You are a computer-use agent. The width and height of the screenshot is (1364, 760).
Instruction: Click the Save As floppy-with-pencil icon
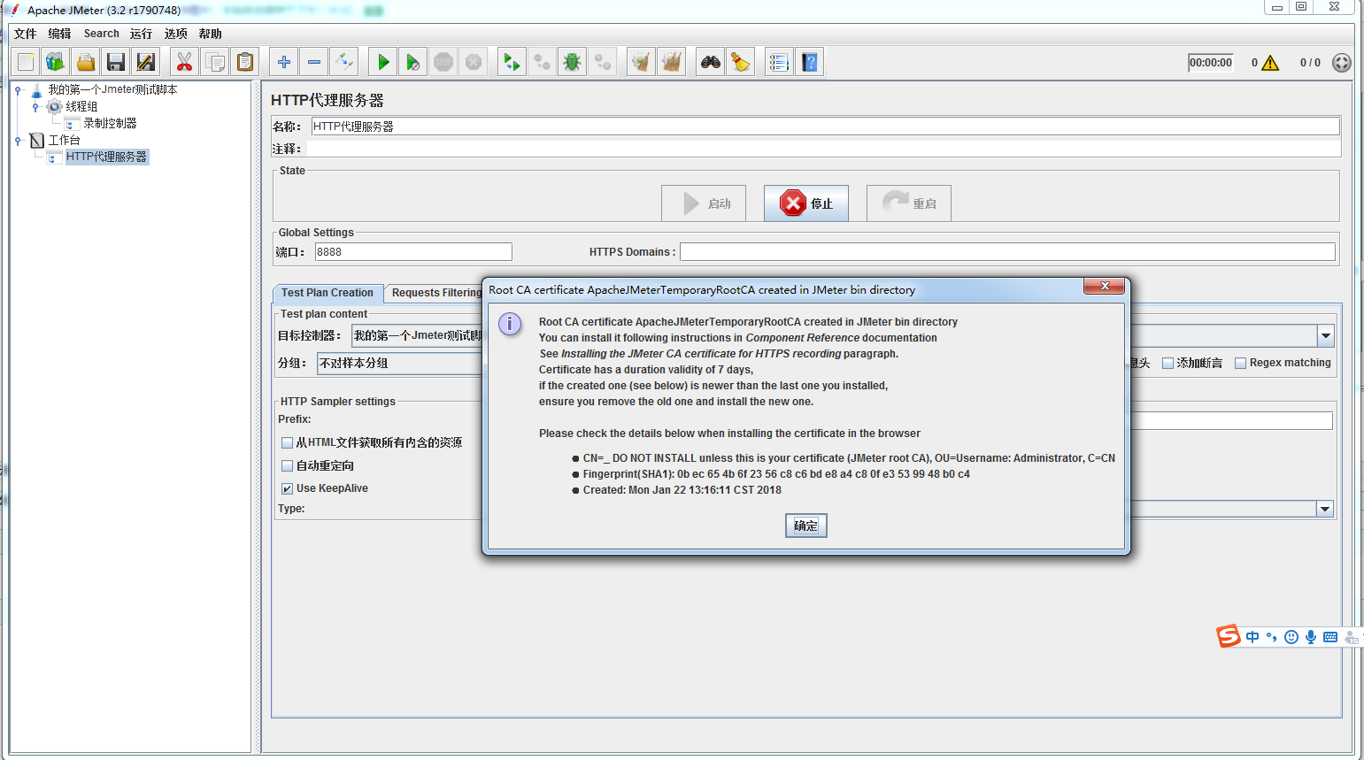click(146, 62)
